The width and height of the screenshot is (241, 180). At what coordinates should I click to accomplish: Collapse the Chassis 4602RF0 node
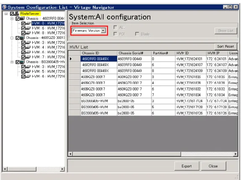pyautogui.click(x=12, y=19)
